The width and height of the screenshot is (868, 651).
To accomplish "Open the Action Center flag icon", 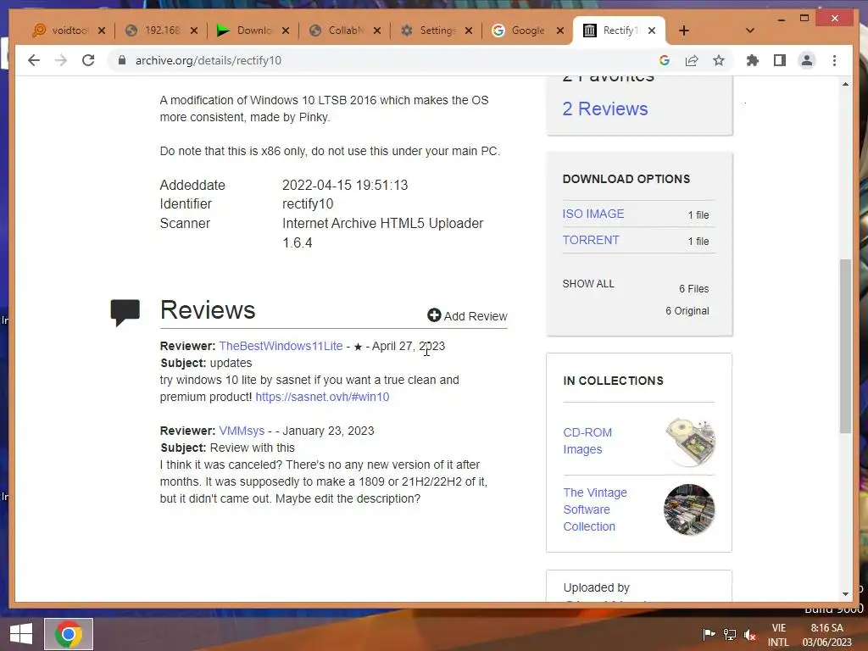I will click(709, 634).
